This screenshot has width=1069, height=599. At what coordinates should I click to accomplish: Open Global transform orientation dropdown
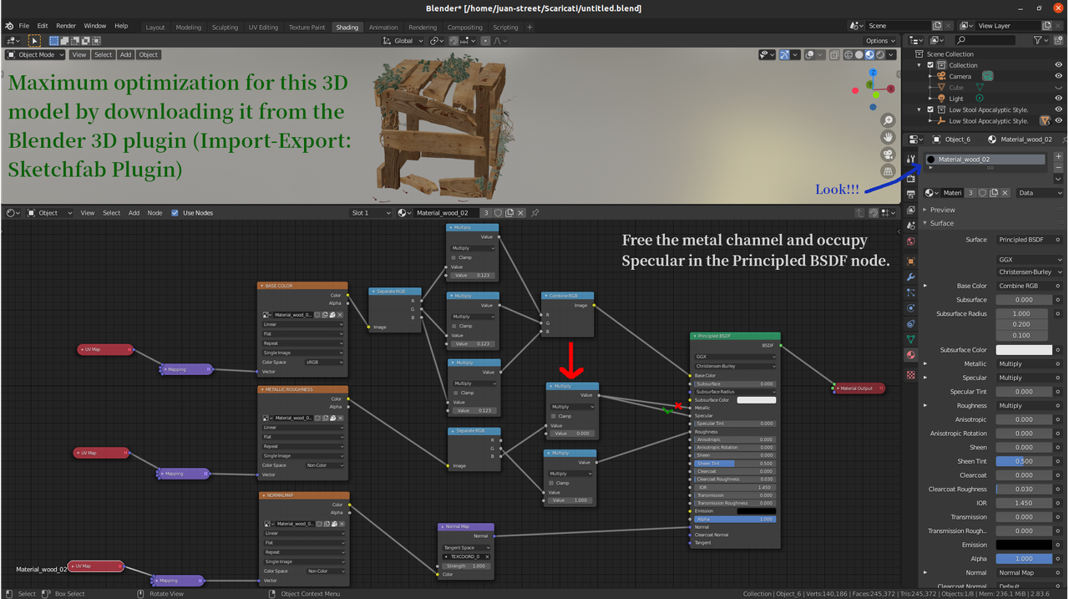(x=403, y=40)
